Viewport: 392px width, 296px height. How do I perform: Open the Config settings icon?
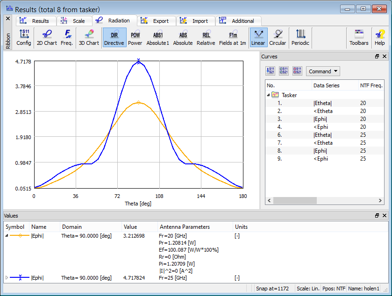(24, 37)
